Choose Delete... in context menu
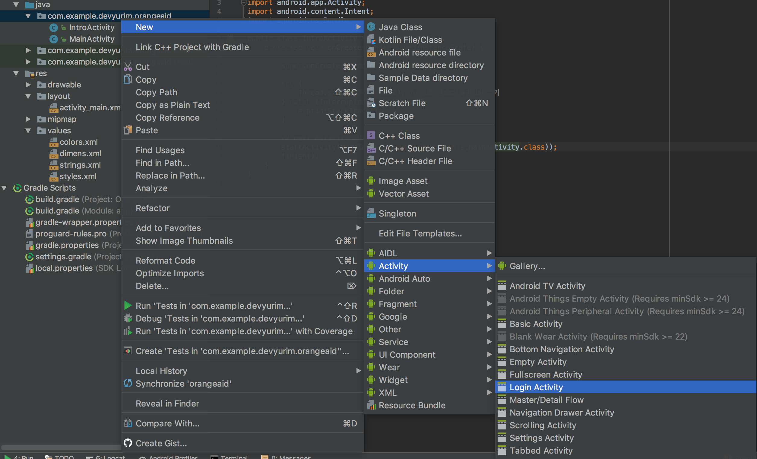The width and height of the screenshot is (757, 459). coord(243,286)
